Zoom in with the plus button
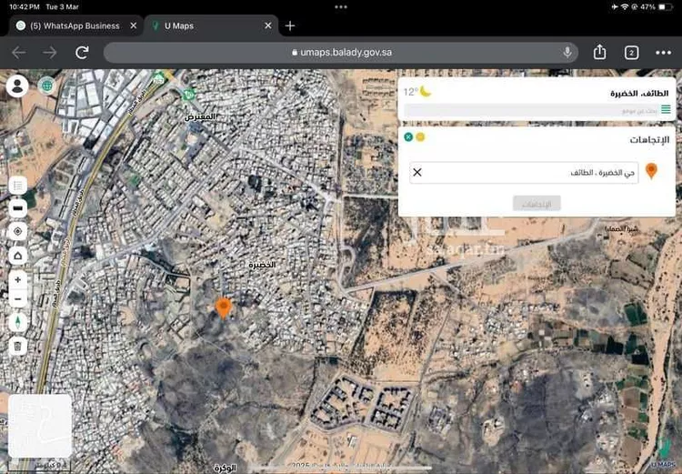The width and height of the screenshot is (682, 474). pos(18,280)
